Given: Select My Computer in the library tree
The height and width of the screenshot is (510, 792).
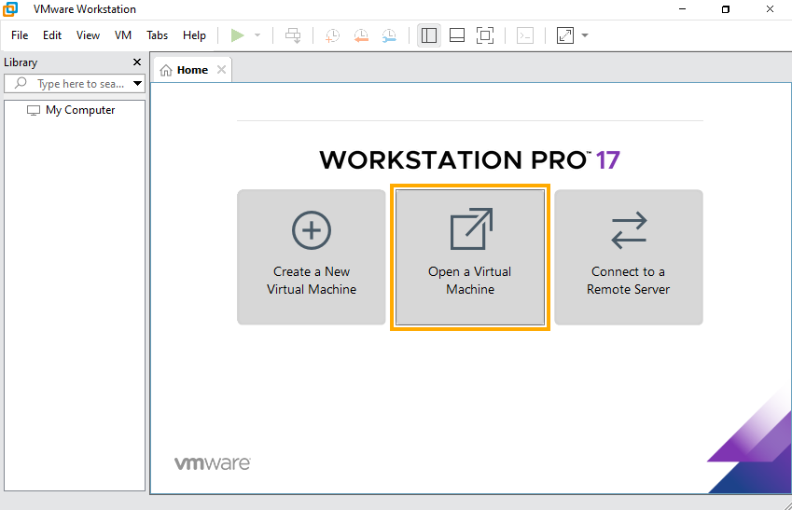Looking at the screenshot, I should pyautogui.click(x=80, y=110).
